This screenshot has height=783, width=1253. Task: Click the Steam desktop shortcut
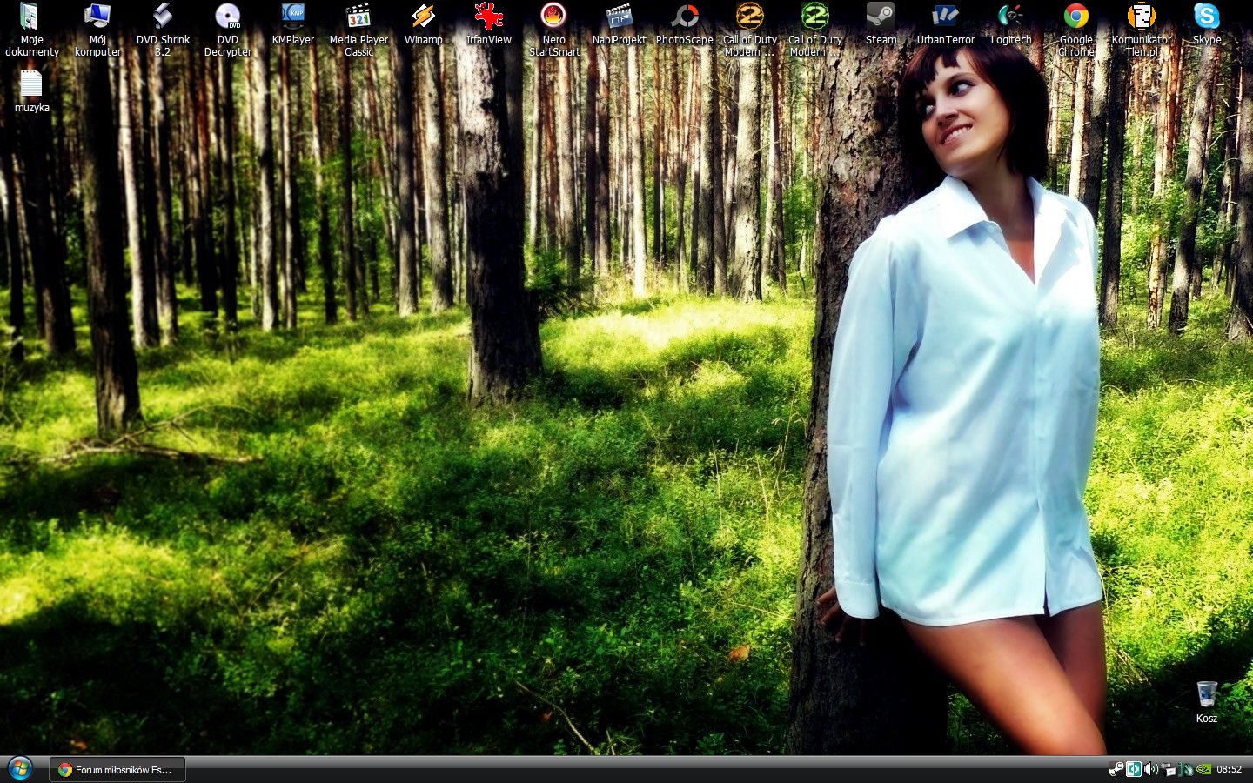pos(880,17)
